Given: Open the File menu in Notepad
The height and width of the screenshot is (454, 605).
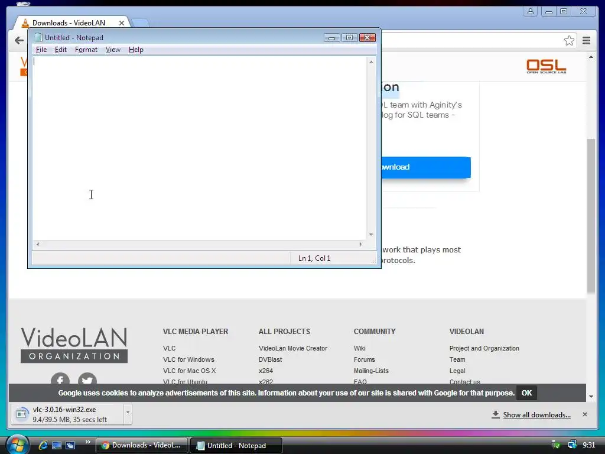Looking at the screenshot, I should [41, 50].
